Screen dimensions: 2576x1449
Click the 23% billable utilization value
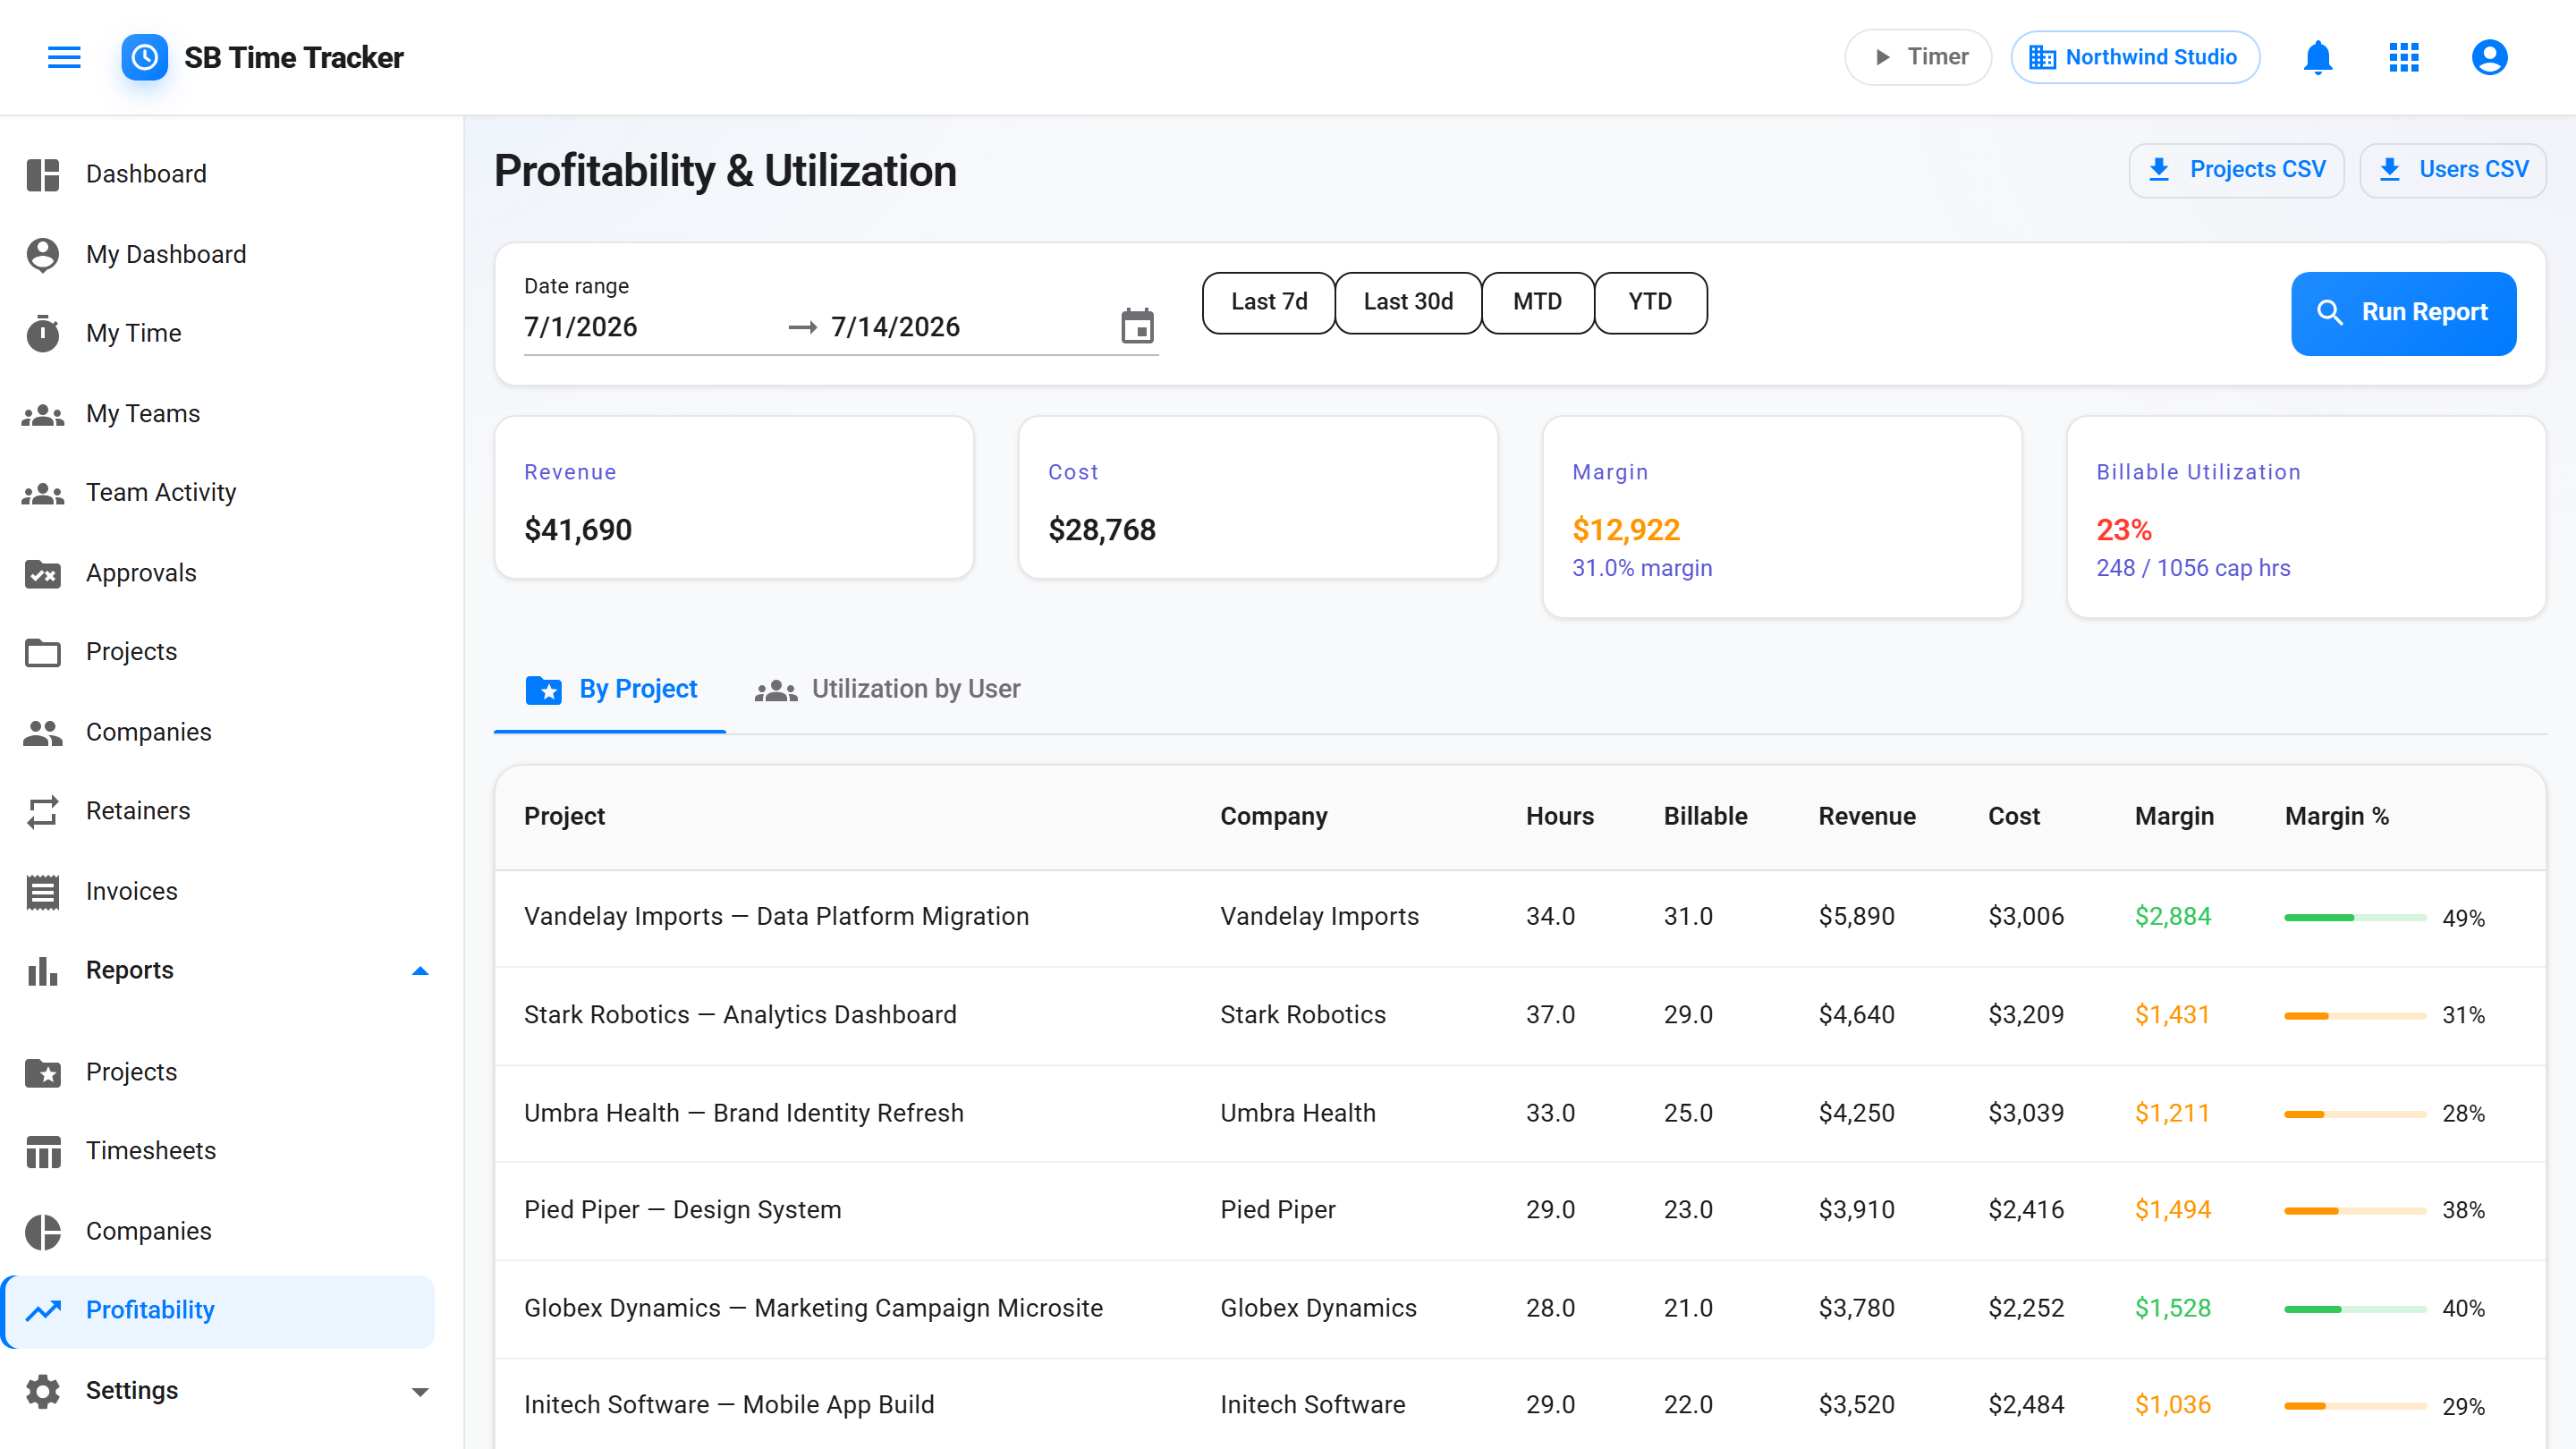[x=2123, y=530]
